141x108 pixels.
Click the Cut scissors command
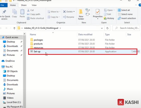[30, 10]
